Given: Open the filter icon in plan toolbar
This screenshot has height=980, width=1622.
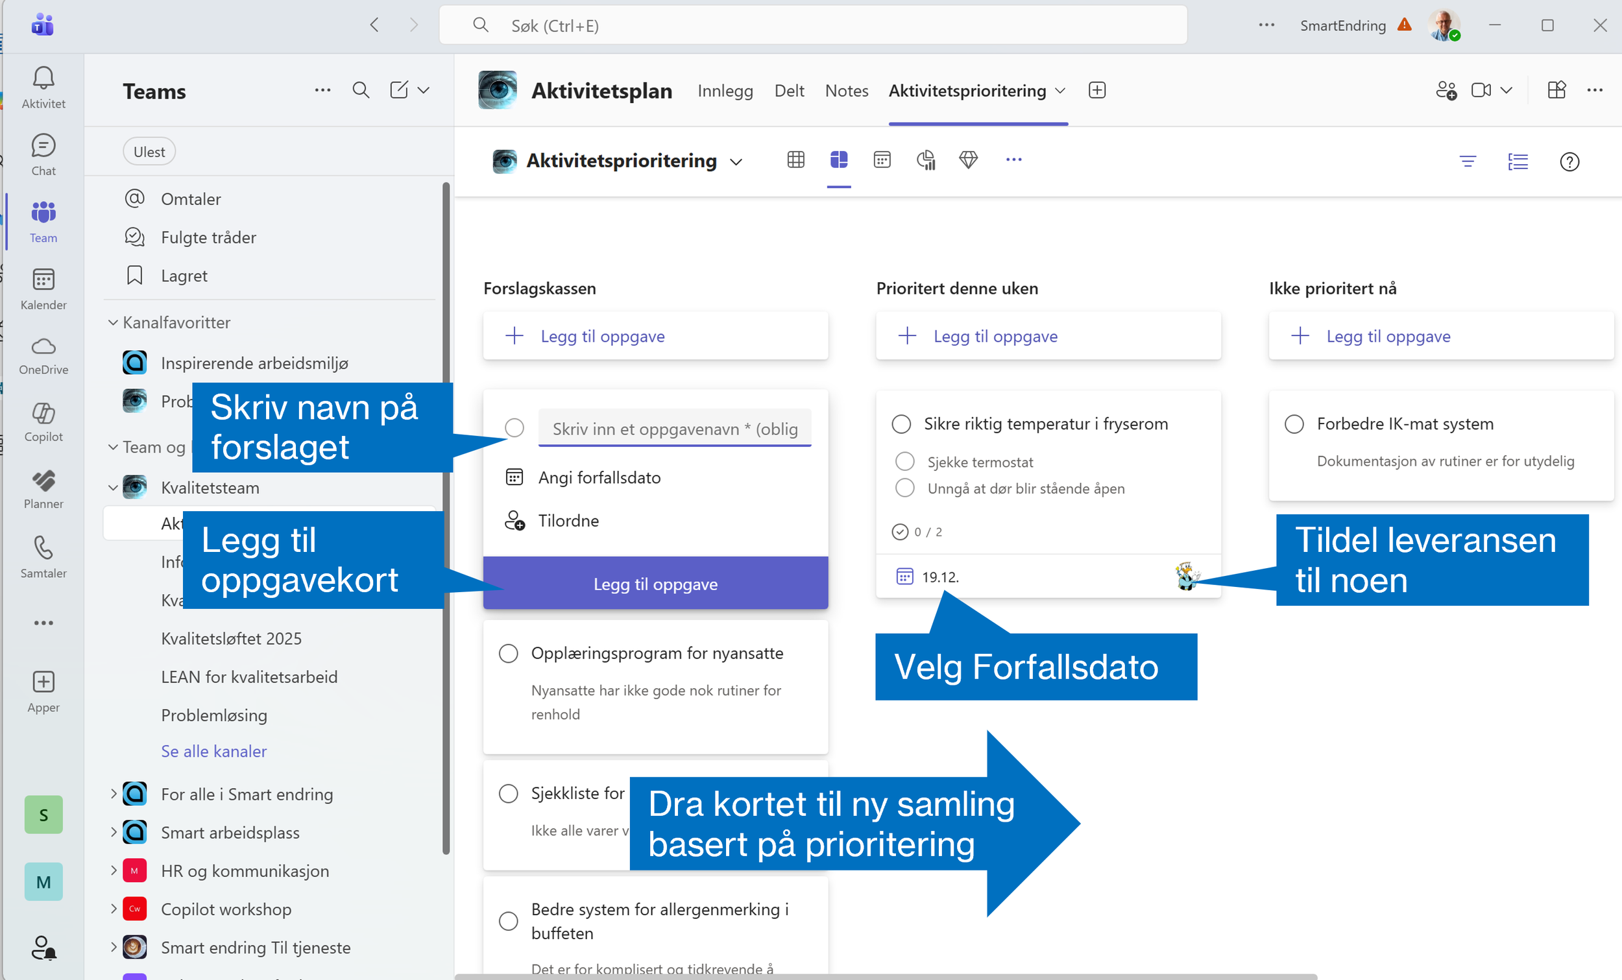Looking at the screenshot, I should (1468, 161).
